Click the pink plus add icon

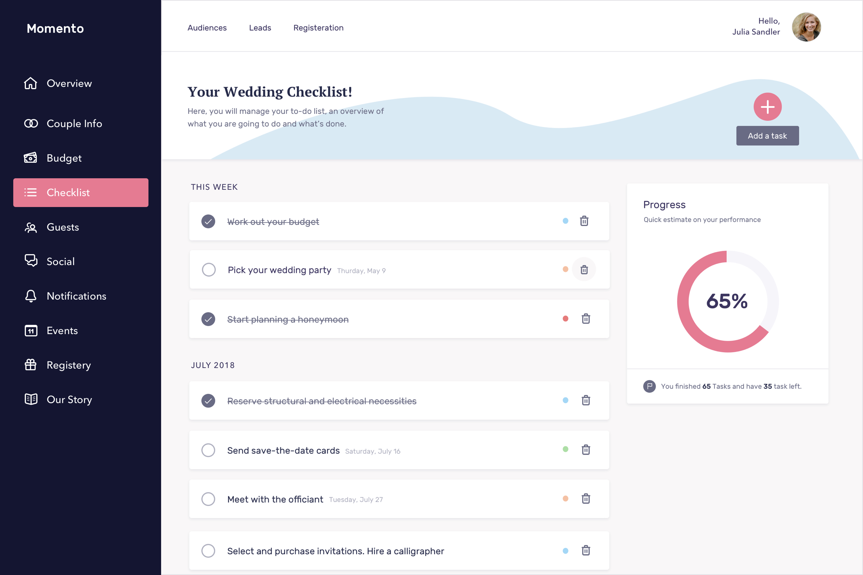pyautogui.click(x=767, y=107)
